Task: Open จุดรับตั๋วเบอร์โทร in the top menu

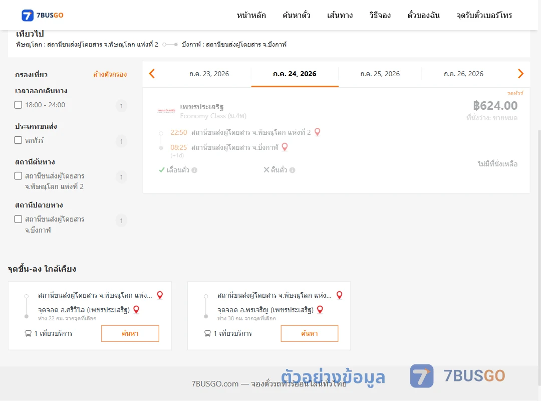Action: click(484, 15)
